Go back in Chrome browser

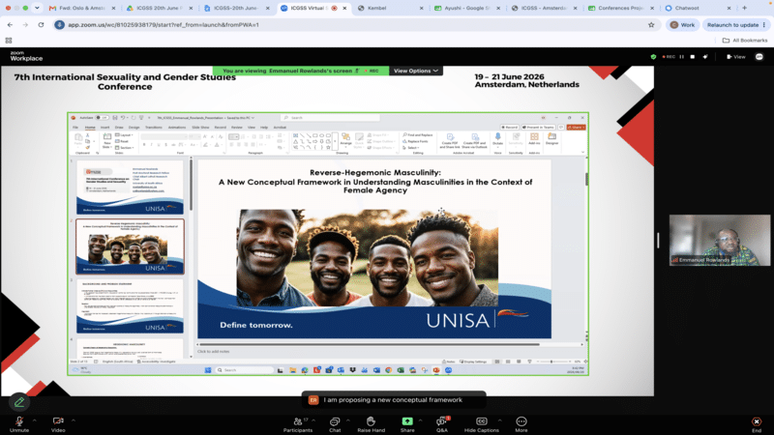point(10,25)
